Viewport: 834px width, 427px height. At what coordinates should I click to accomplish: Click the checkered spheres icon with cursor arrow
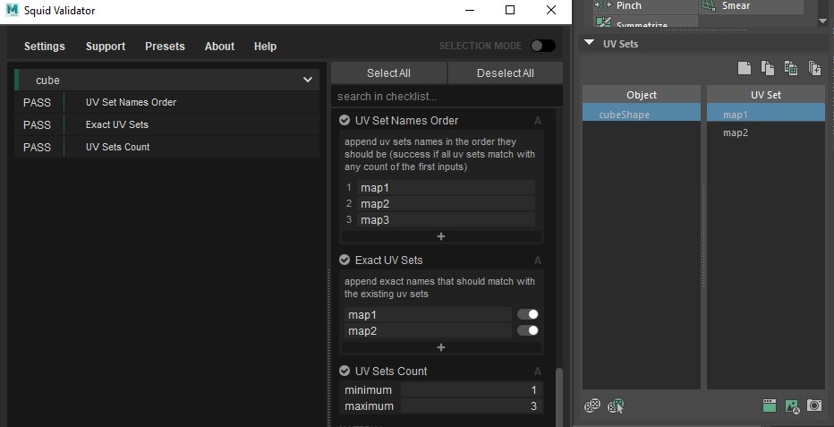coord(616,406)
